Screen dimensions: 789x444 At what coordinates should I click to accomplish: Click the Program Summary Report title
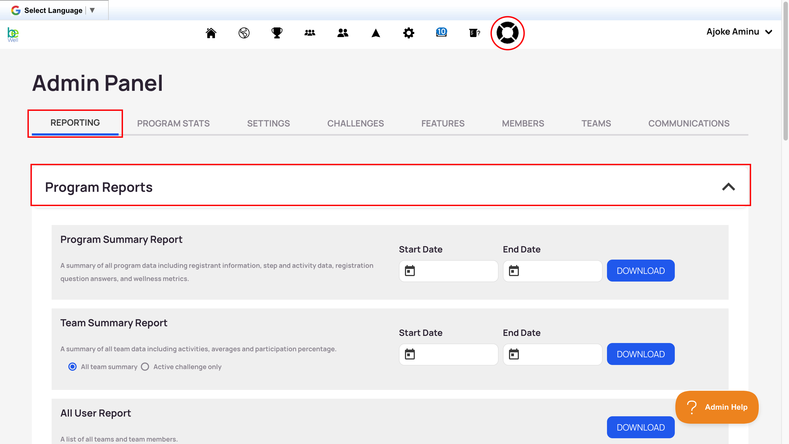point(121,240)
